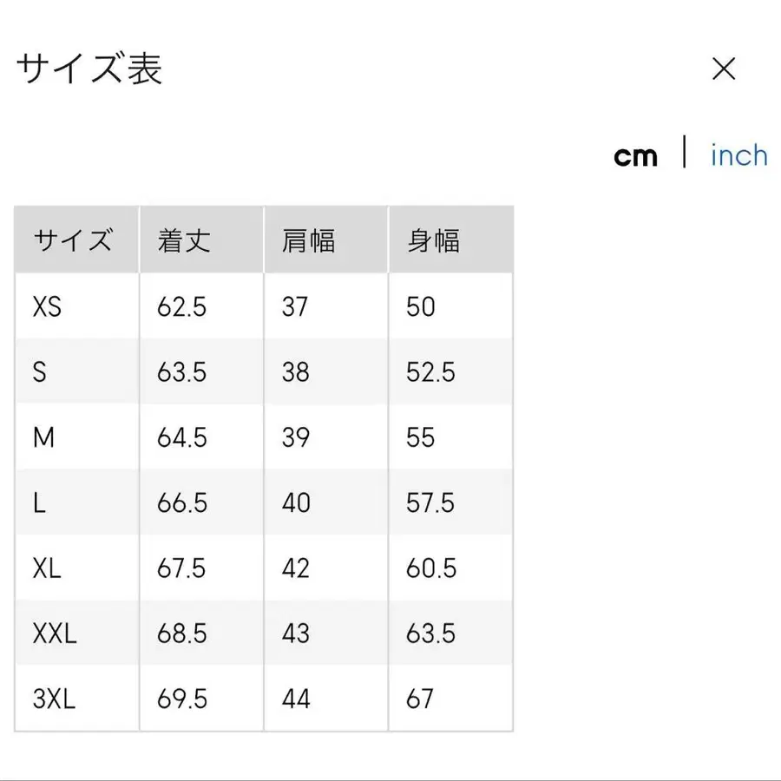Click the サイズ表 dialog title text
Viewport: 781px width, 781px height.
(x=90, y=69)
